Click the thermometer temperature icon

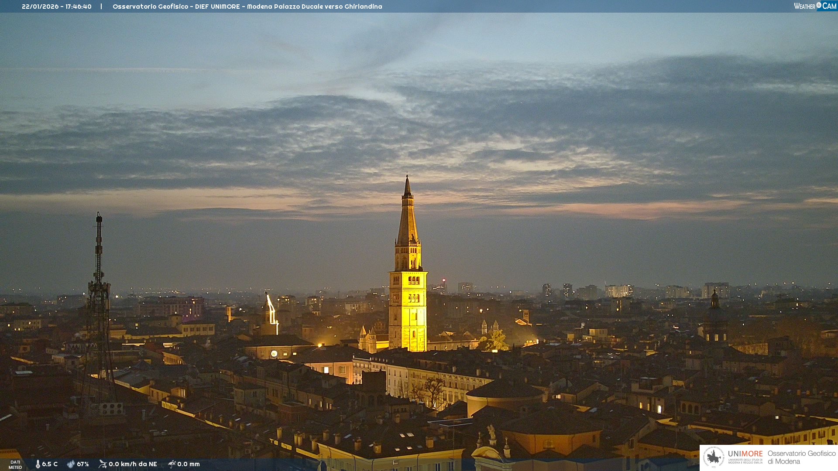tap(38, 464)
